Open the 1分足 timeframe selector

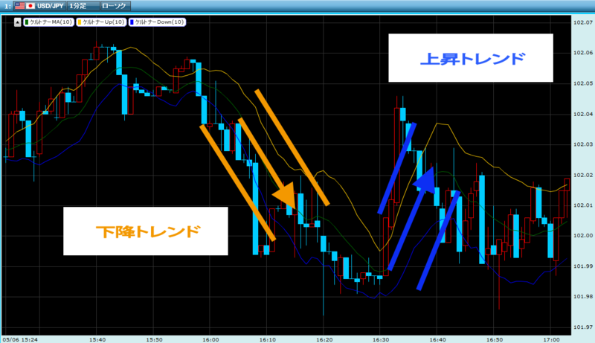pos(83,6)
